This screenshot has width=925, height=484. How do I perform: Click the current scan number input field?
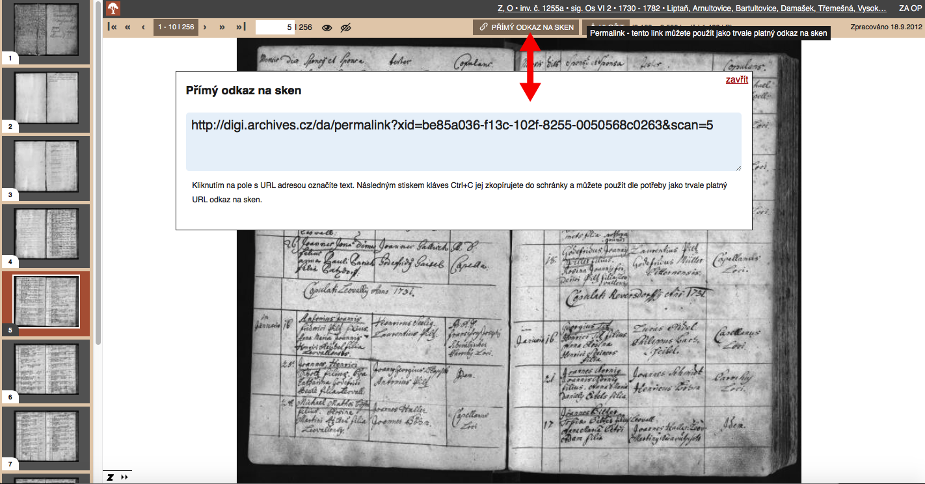tap(275, 27)
